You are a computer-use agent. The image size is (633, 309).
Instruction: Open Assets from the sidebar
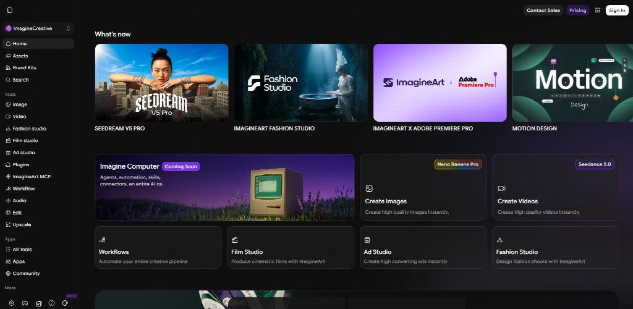click(38, 56)
